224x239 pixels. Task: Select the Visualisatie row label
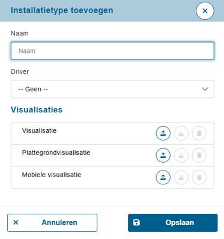click(x=39, y=130)
